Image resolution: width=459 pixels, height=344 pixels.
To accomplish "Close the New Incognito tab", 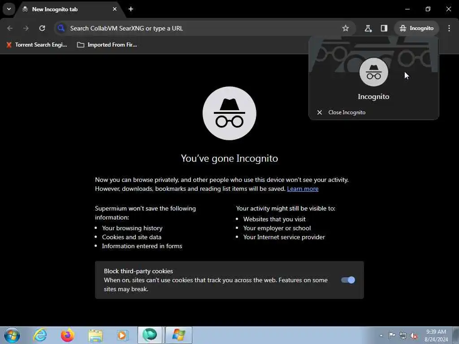I will pyautogui.click(x=115, y=9).
